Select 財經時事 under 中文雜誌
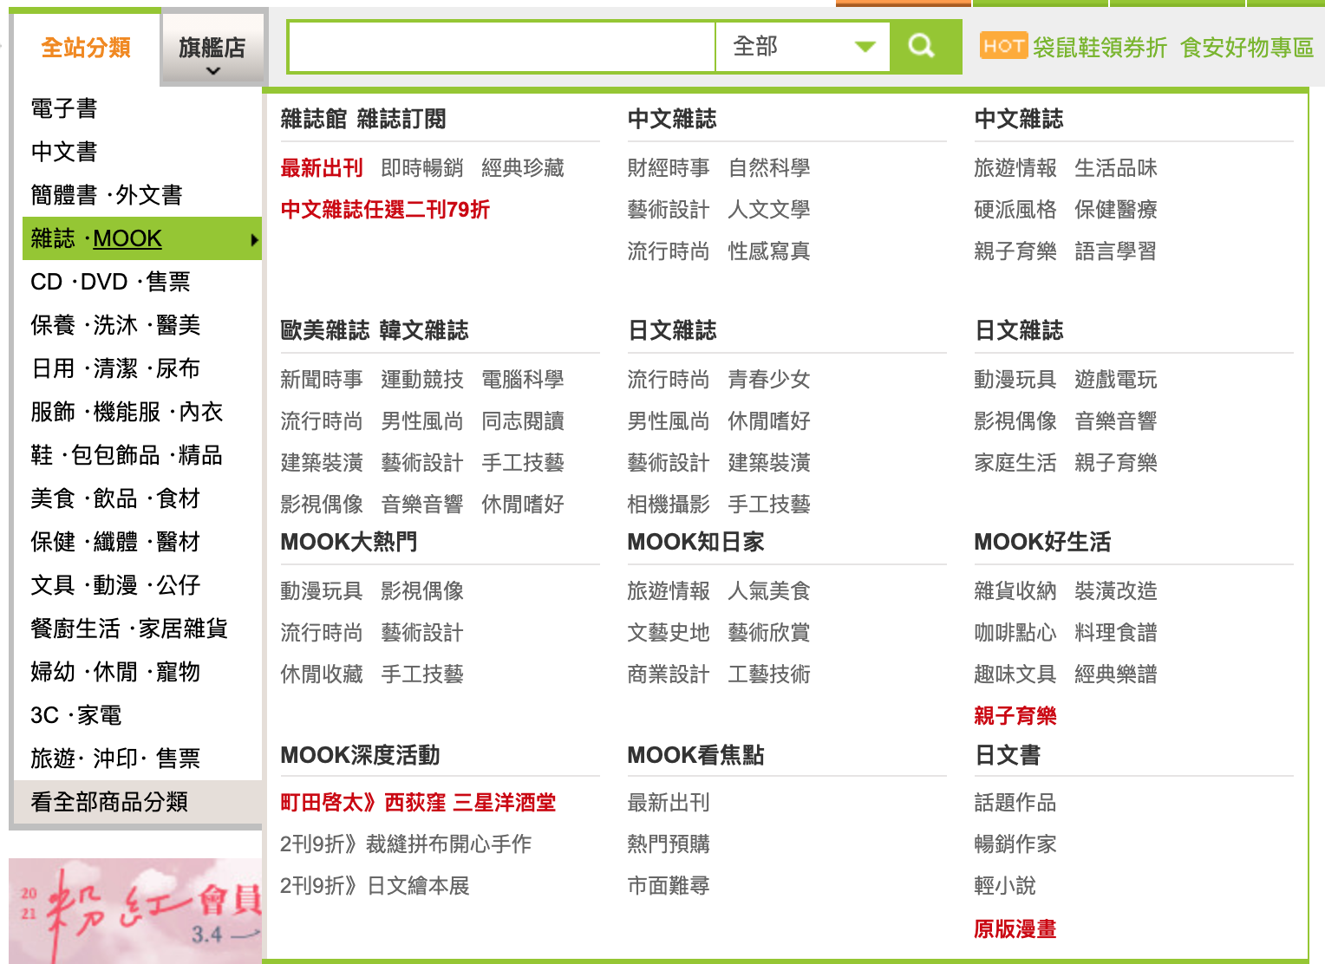The height and width of the screenshot is (964, 1325). (669, 168)
